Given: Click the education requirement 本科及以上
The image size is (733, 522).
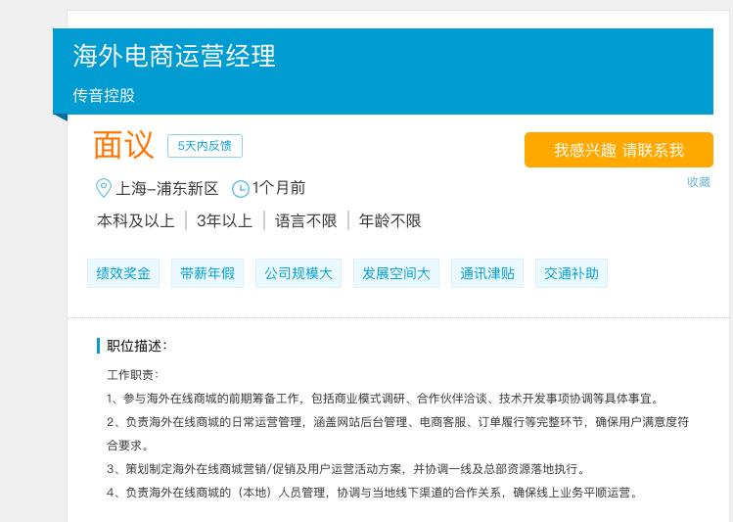Looking at the screenshot, I should pos(136,220).
